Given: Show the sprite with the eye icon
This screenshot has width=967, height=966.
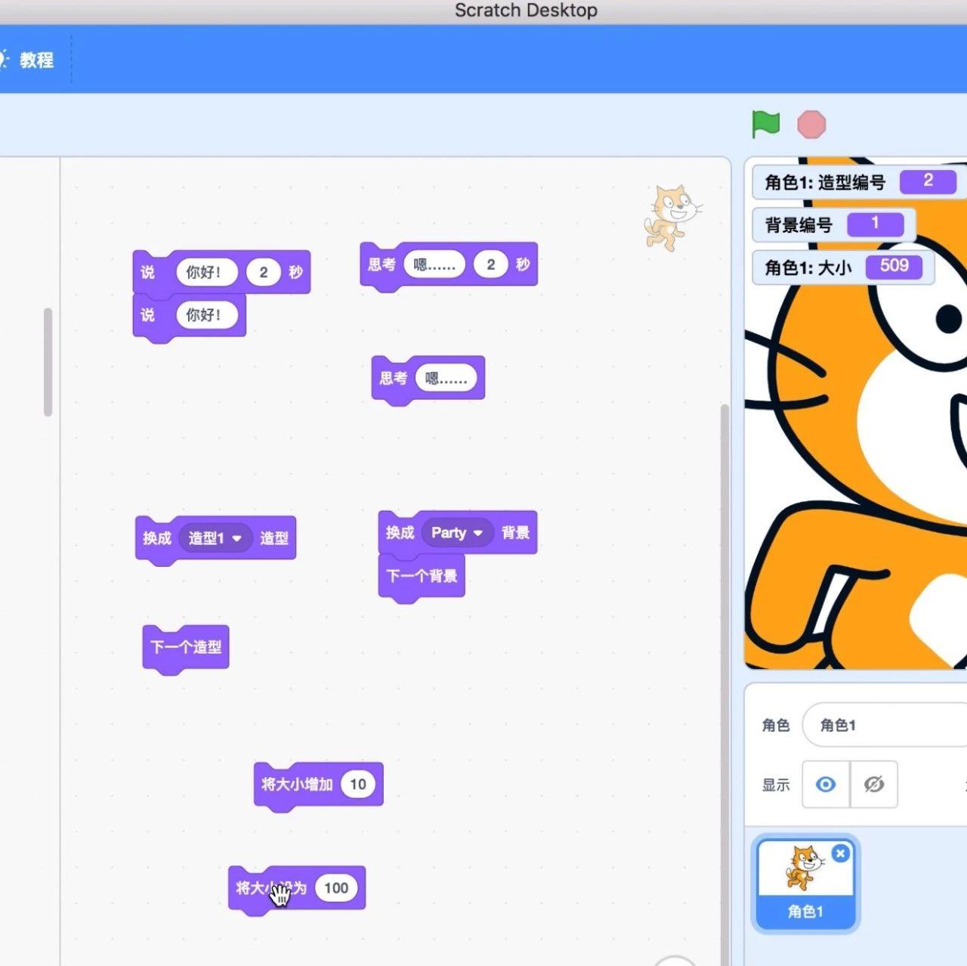Looking at the screenshot, I should (x=826, y=785).
